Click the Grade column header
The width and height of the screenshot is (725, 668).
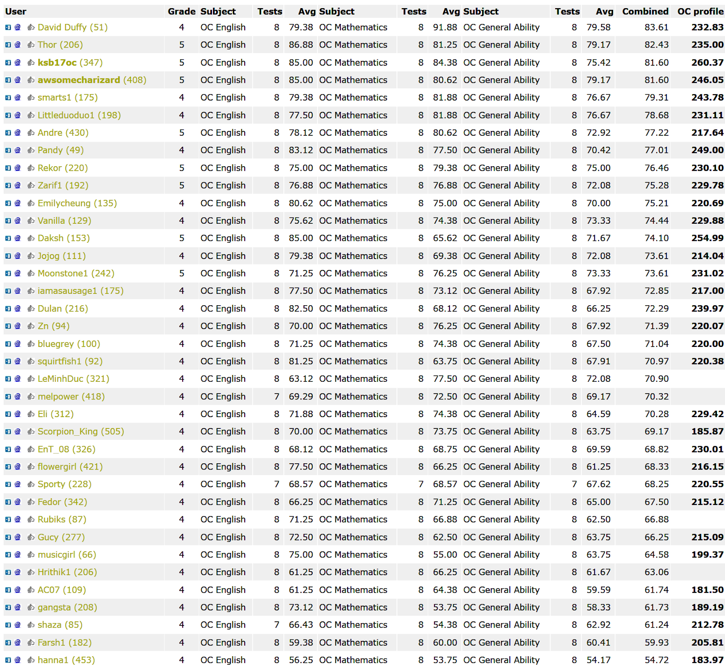pyautogui.click(x=182, y=11)
